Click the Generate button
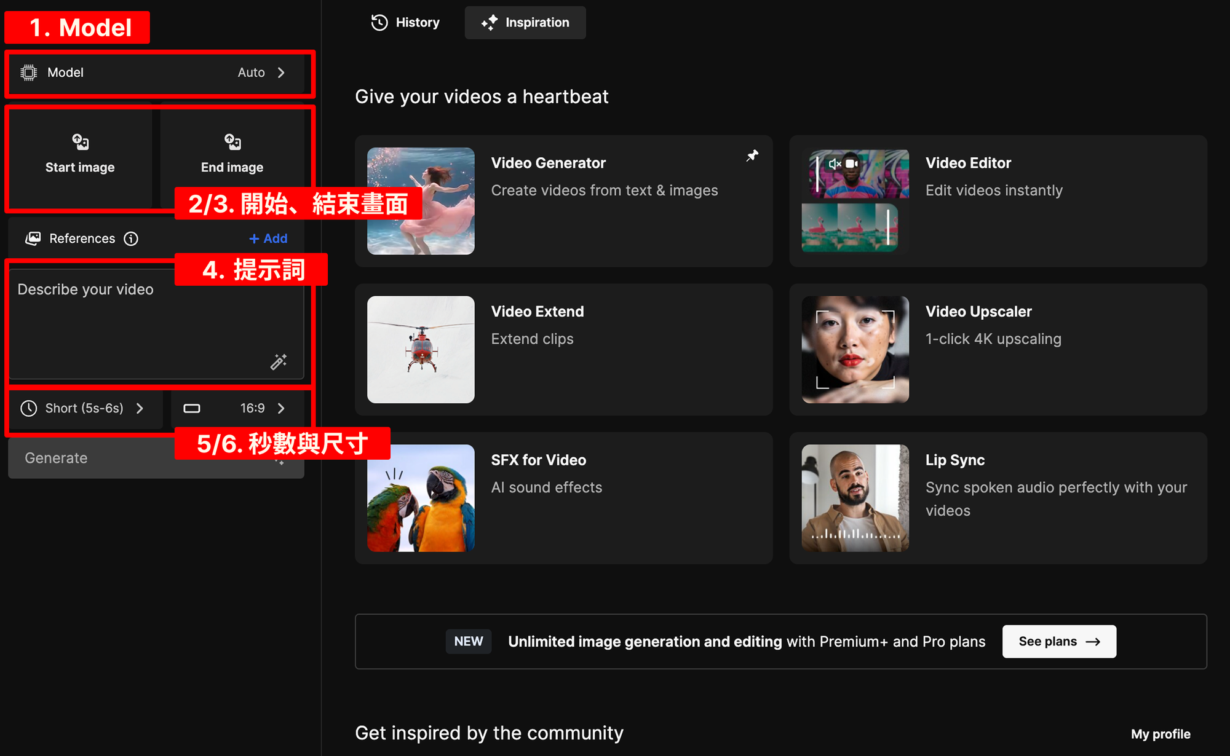Screen dimensions: 1230x756 click(x=156, y=458)
